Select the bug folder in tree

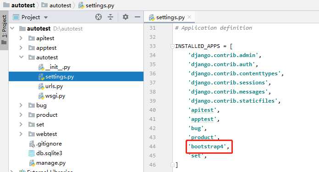click(41, 105)
